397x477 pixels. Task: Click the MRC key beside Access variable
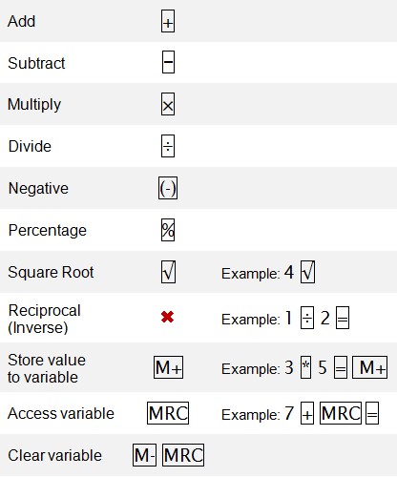pos(168,413)
